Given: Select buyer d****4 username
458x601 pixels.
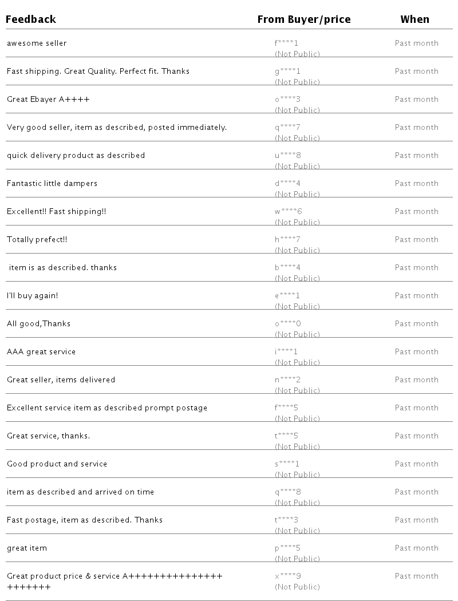Looking at the screenshot, I should 287,184.
